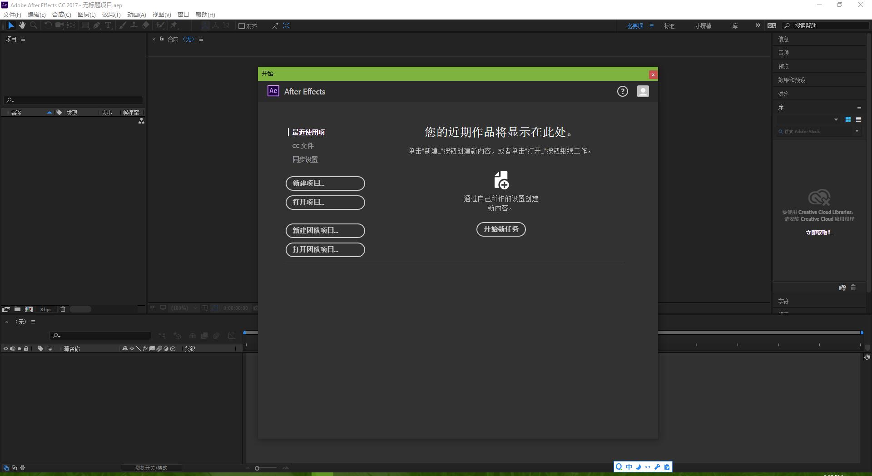Switch to the 标准 workspace
The image size is (872, 476).
(x=669, y=26)
